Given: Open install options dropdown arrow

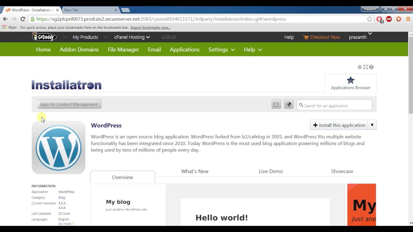Looking at the screenshot, I should [372, 125].
